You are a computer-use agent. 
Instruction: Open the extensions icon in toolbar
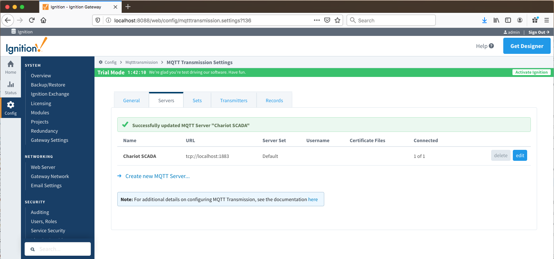(x=535, y=20)
